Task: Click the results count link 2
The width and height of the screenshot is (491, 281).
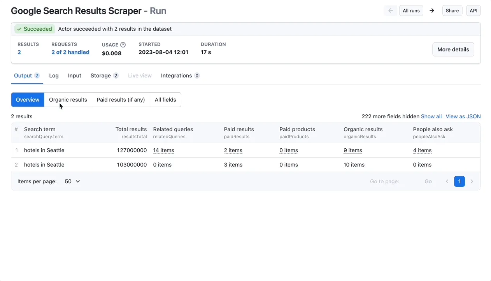Action: 19,52
